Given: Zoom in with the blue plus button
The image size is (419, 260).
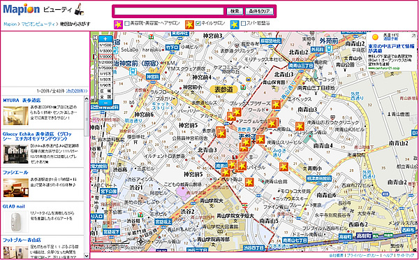Looking at the screenshot, I should 105,38.
